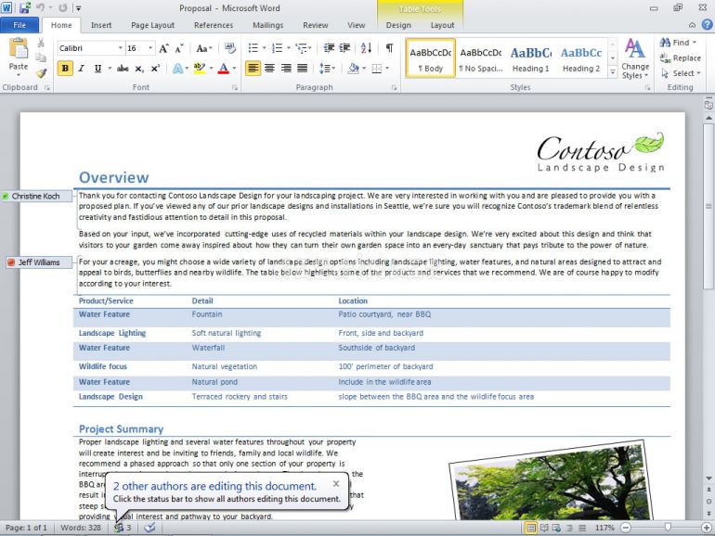
Task: Switch to the Review tab
Action: click(x=316, y=25)
